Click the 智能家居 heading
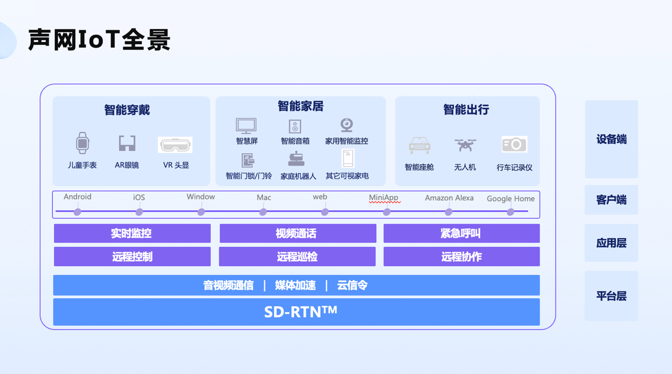The width and height of the screenshot is (672, 374). coord(300,106)
